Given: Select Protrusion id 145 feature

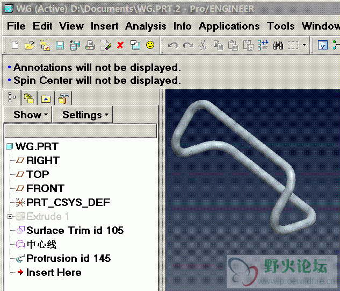Looking at the screenshot, I should 69,258.
